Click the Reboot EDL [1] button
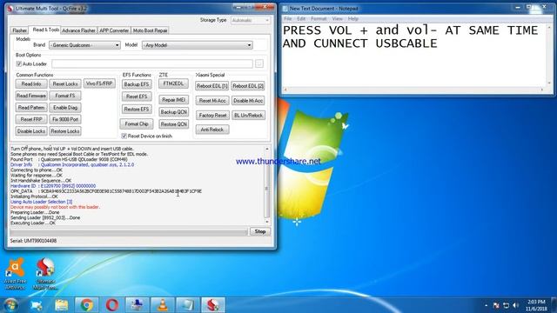This screenshot has height=313, width=557. point(212,86)
